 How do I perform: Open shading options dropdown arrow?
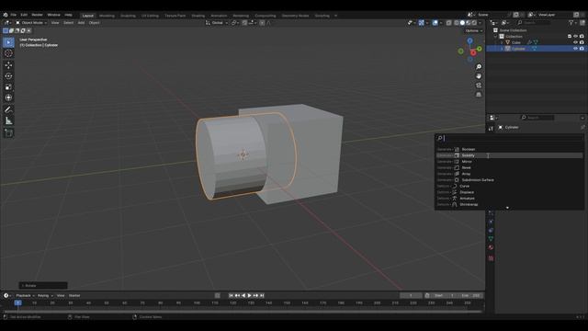481,23
